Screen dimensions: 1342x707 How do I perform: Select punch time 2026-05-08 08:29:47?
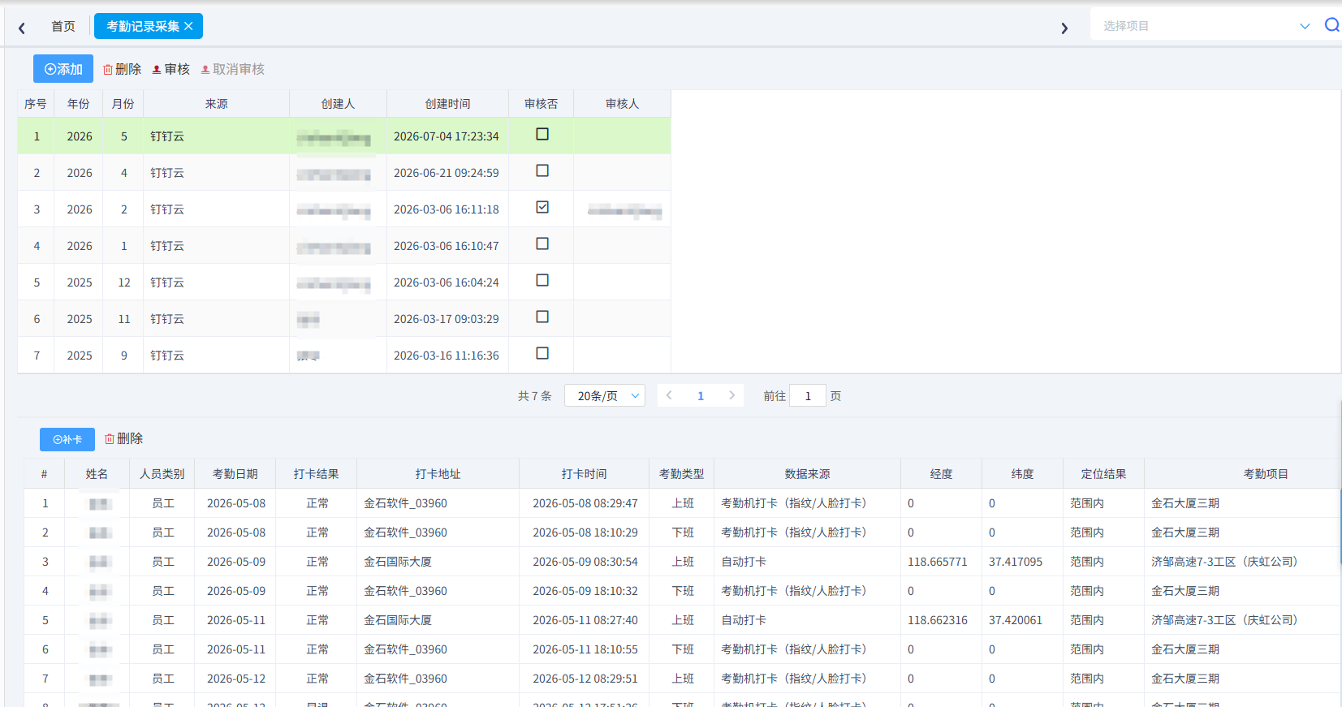click(585, 503)
